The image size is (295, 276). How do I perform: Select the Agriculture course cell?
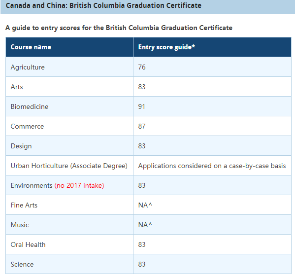[69, 67]
